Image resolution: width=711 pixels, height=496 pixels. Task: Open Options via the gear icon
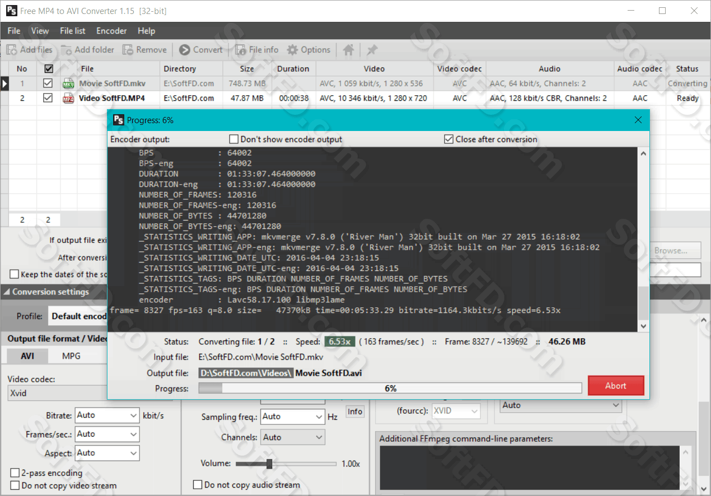click(x=292, y=50)
